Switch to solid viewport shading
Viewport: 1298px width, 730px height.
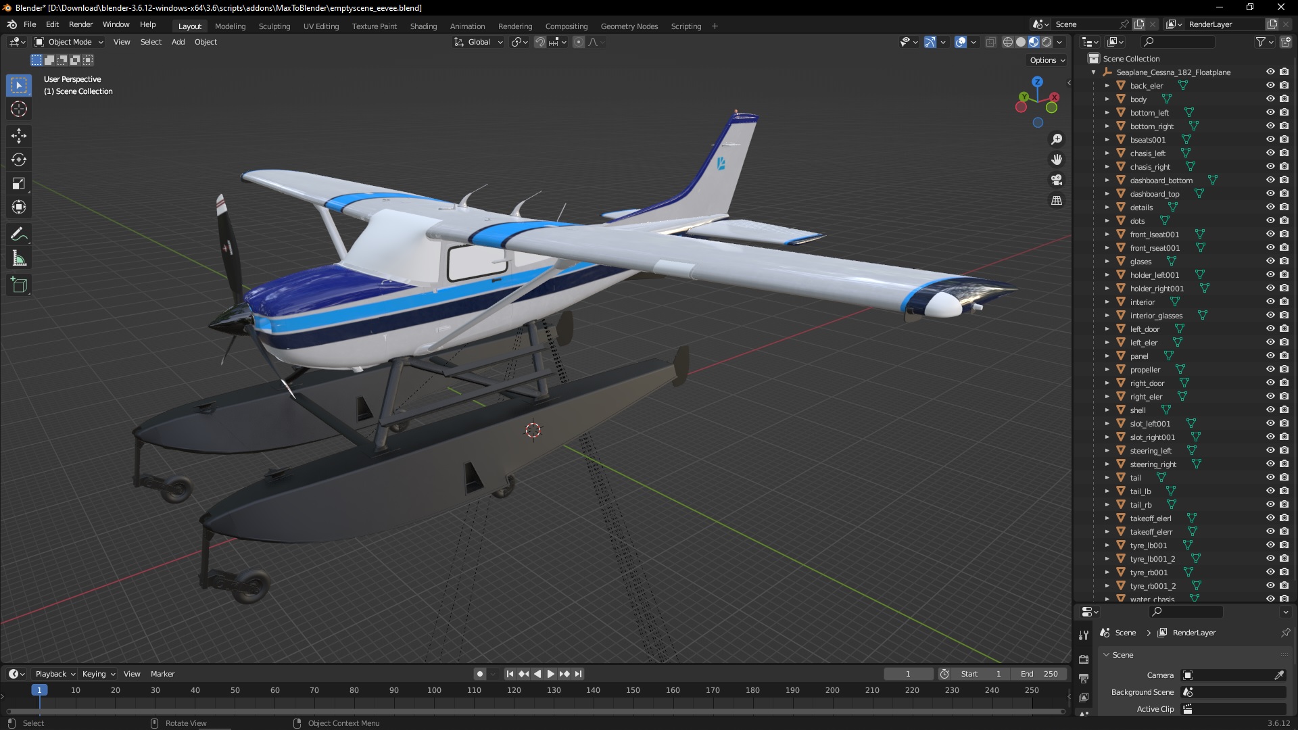(x=1021, y=42)
